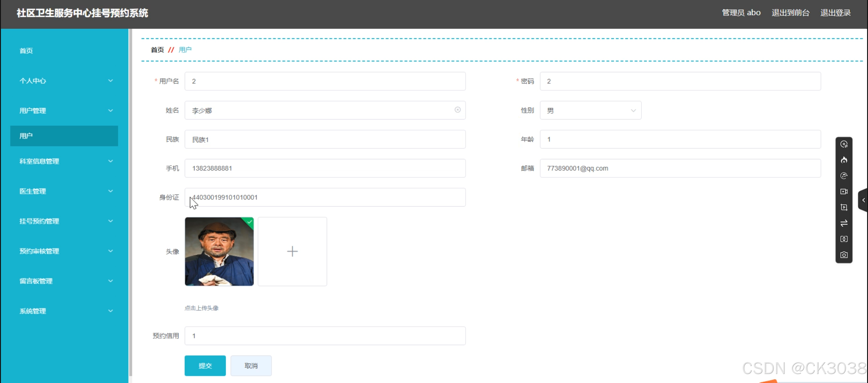Viewport: 868px width, 383px height.
Task: Click the swap arrows icon in floating toolbar
Action: 844,223
